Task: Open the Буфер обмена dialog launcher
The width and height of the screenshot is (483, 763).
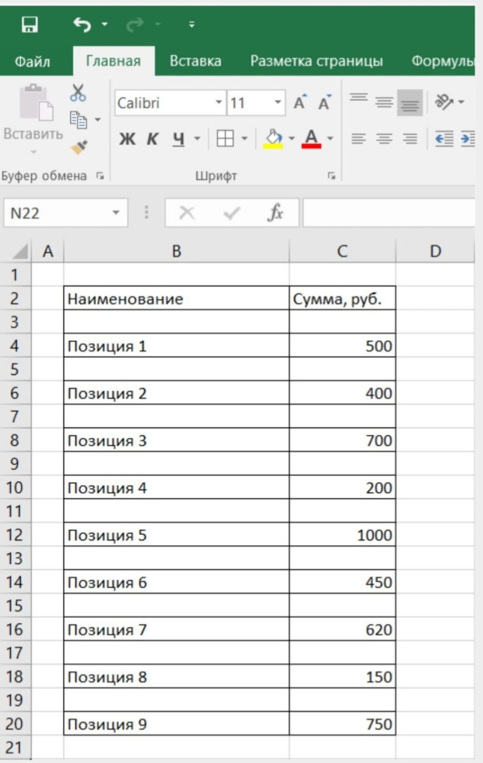Action: tap(100, 176)
